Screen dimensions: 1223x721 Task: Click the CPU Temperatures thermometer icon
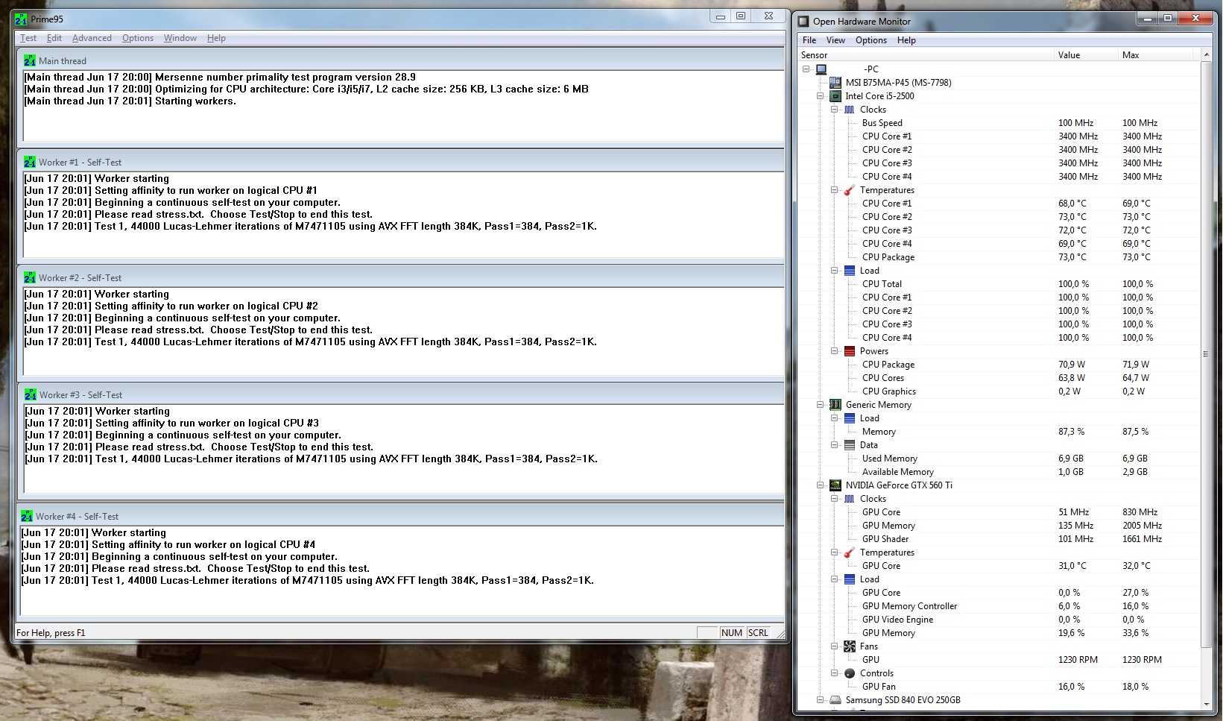click(850, 190)
